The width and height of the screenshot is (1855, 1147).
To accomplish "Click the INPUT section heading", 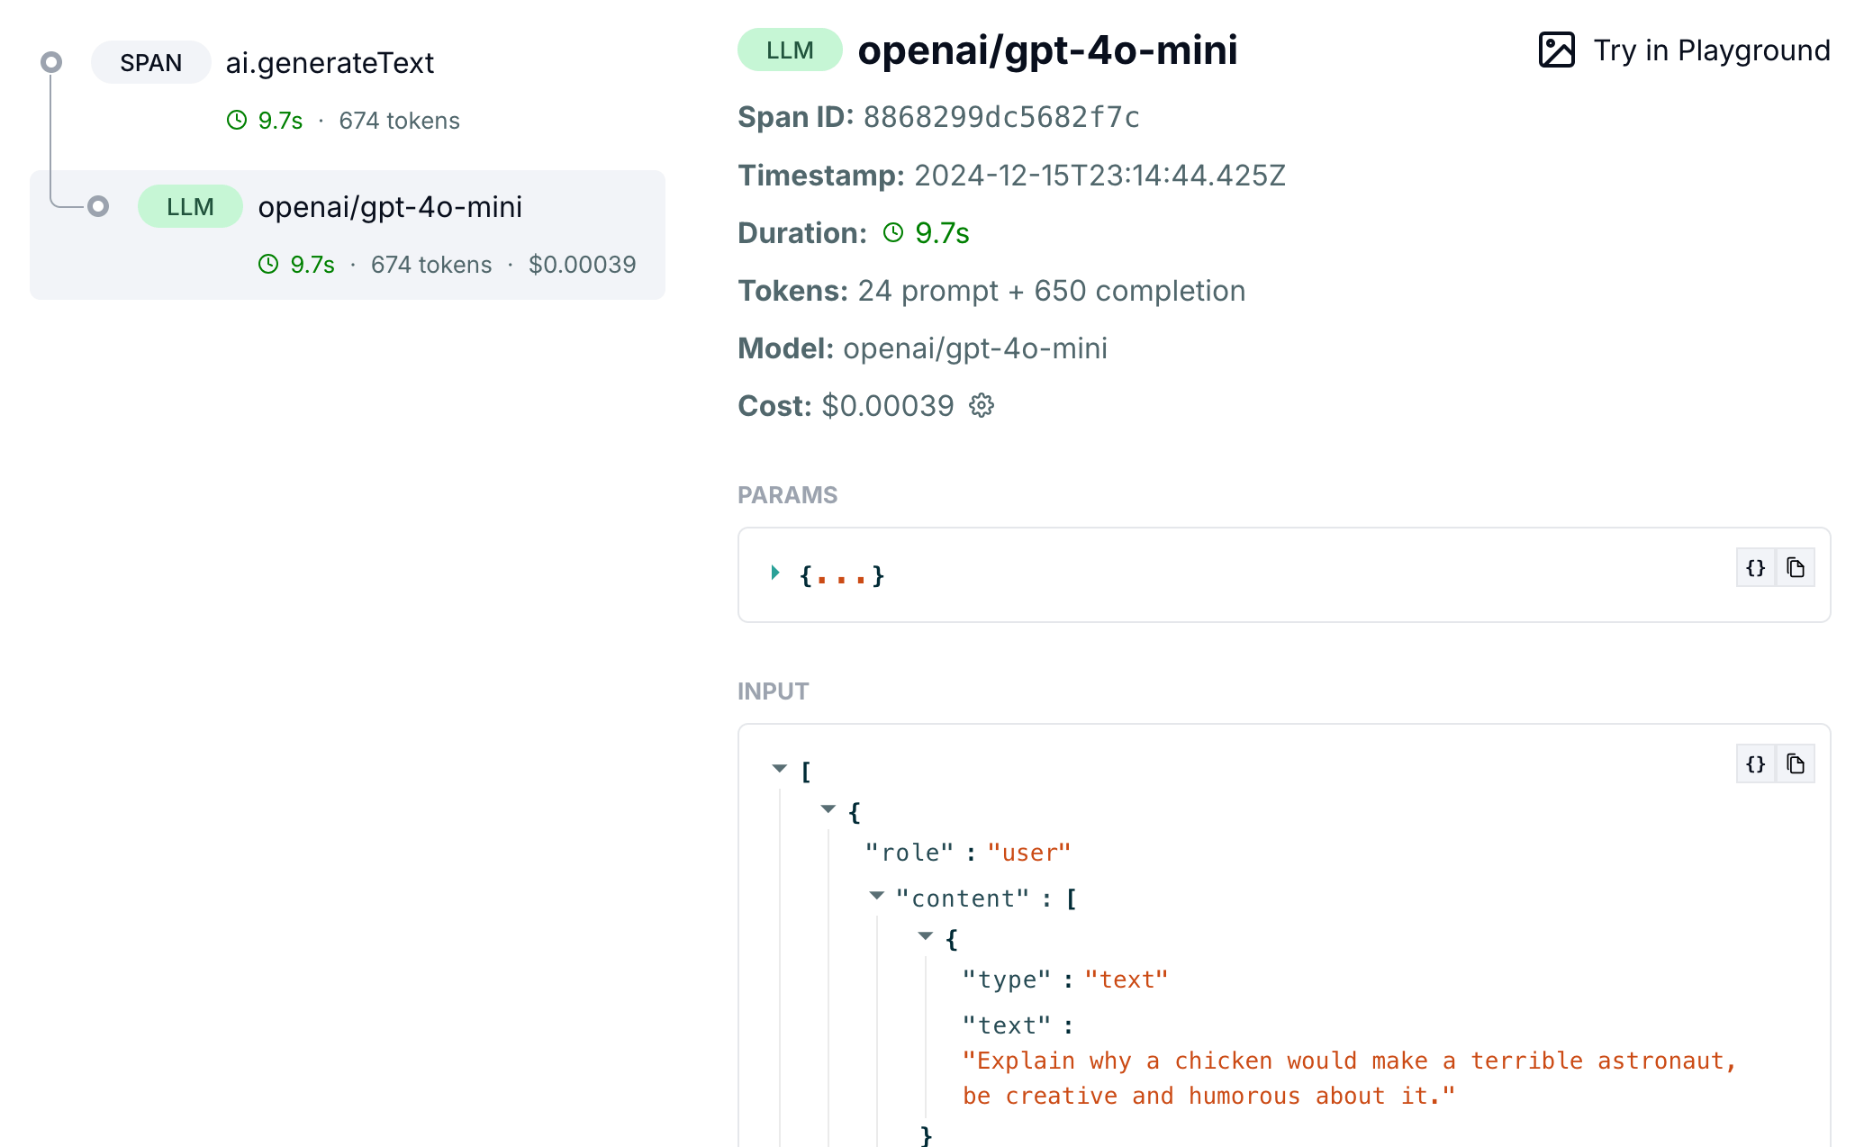I will (x=773, y=691).
